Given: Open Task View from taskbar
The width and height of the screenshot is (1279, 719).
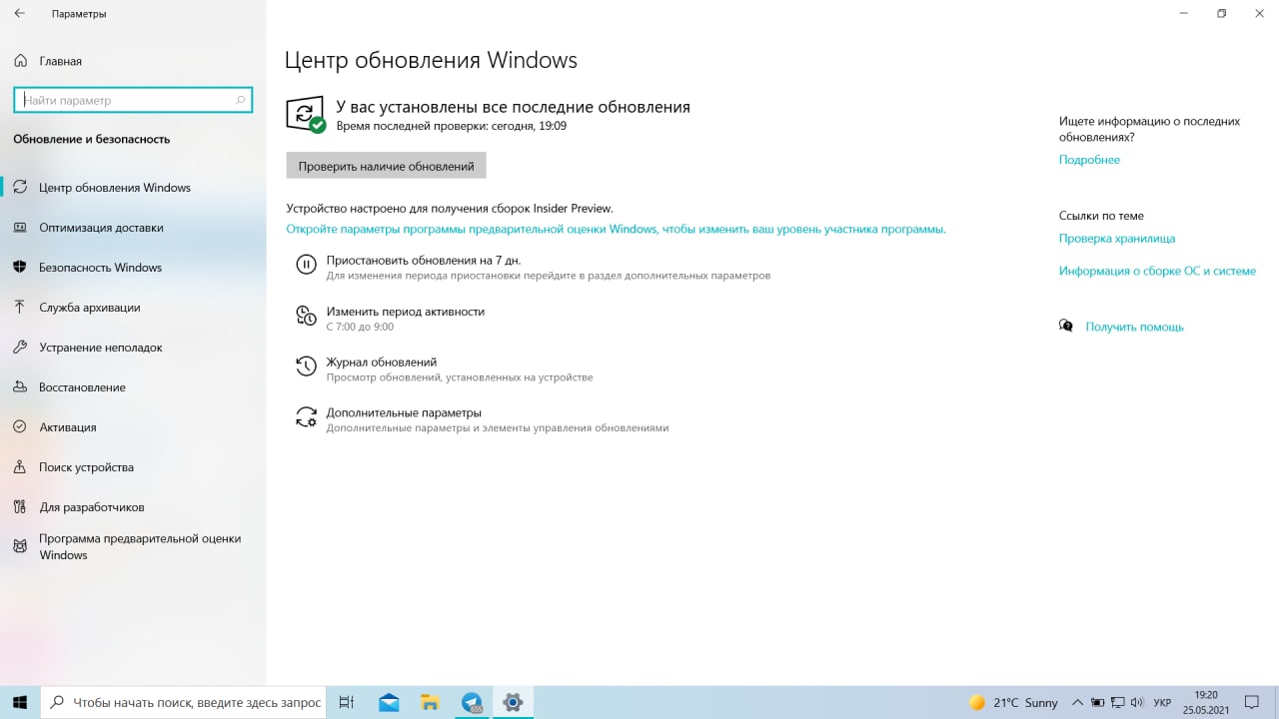Looking at the screenshot, I should tap(347, 702).
